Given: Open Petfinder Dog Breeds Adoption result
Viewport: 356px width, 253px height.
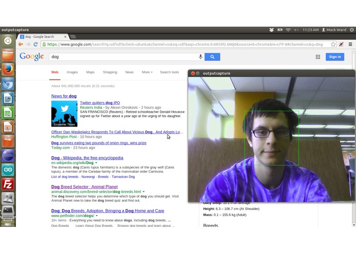Looking at the screenshot, I should pos(108,211).
